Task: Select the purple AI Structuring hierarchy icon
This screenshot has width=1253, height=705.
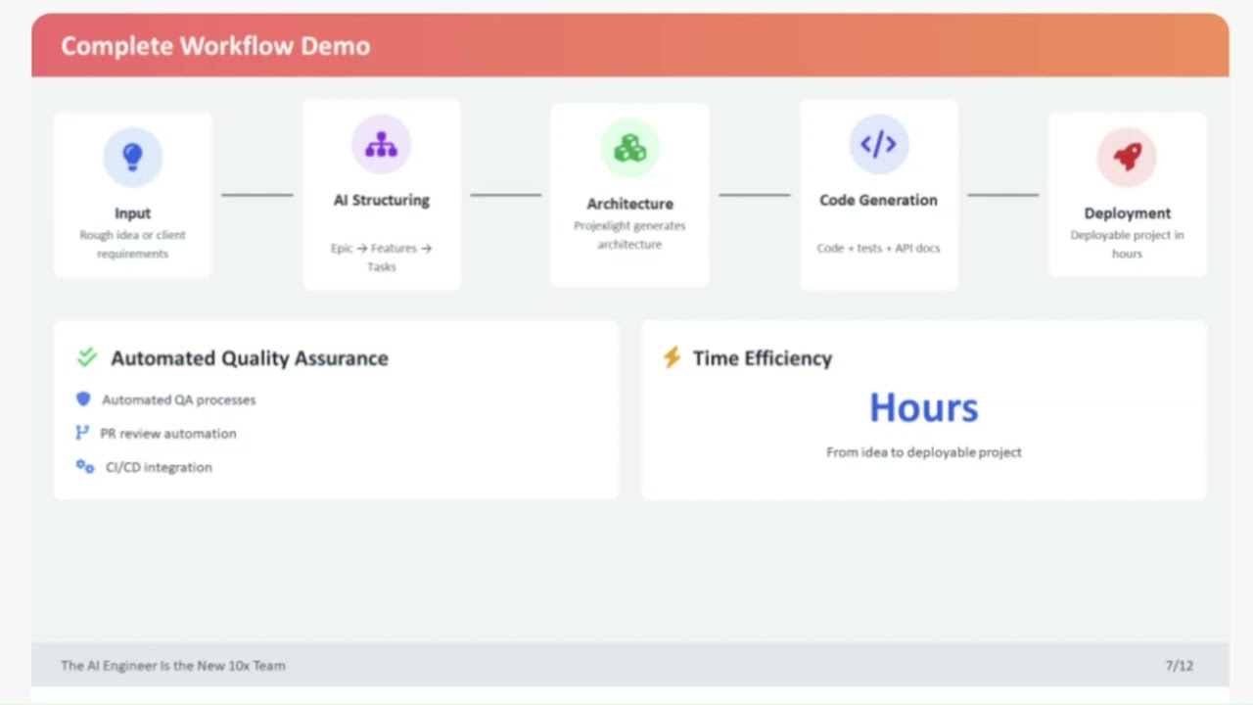Action: 381,144
